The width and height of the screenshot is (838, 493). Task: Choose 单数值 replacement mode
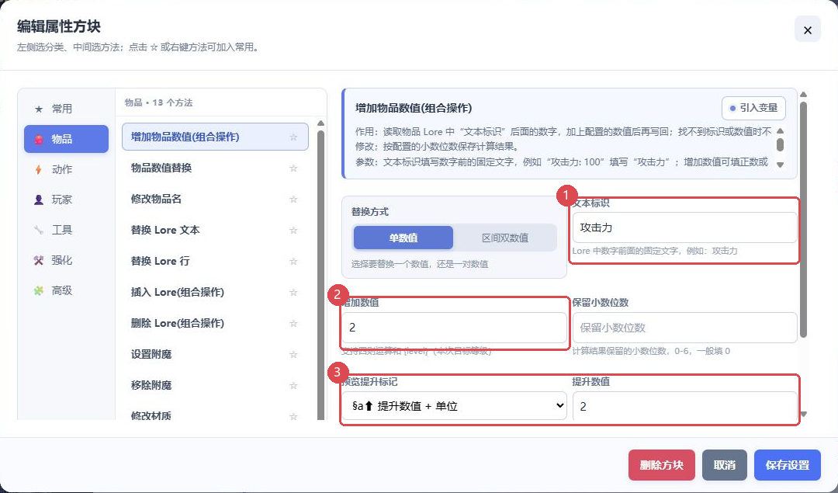tap(403, 238)
